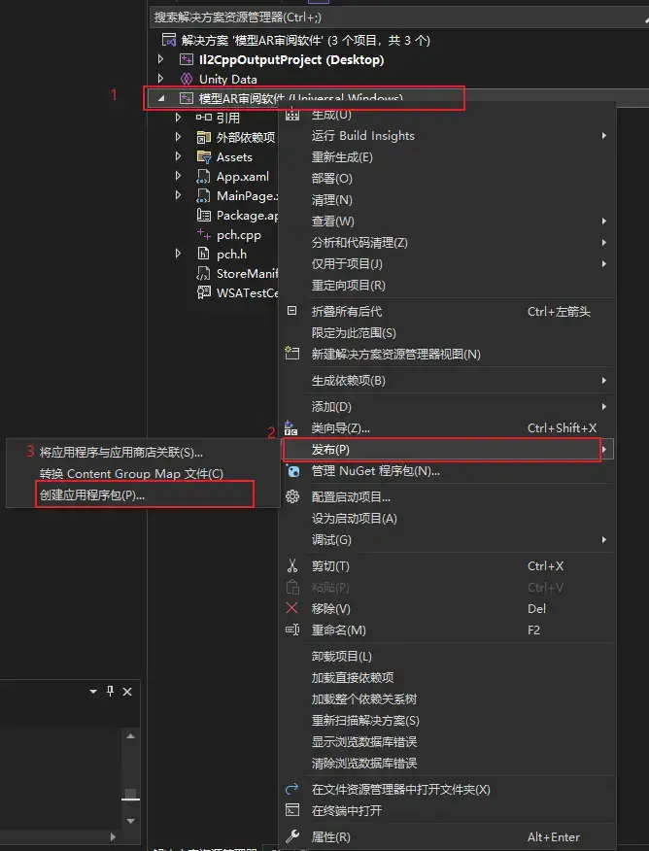Open the 生成依赖项(B) submenu

tap(447, 381)
